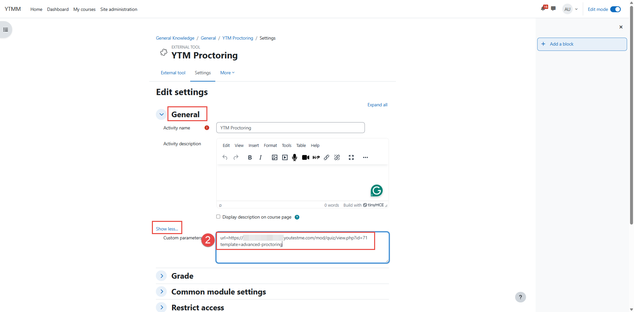Open the course index drawer icon
The height and width of the screenshot is (312, 634).
[6, 30]
